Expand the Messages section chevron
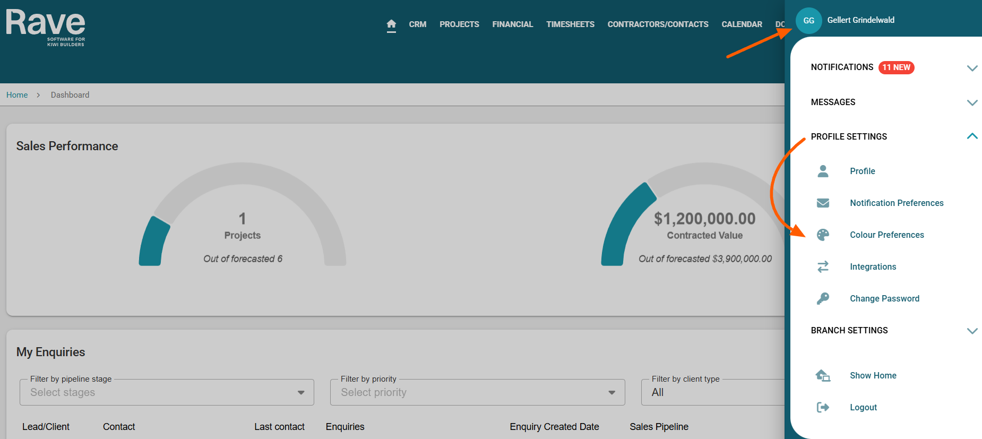 [972, 102]
